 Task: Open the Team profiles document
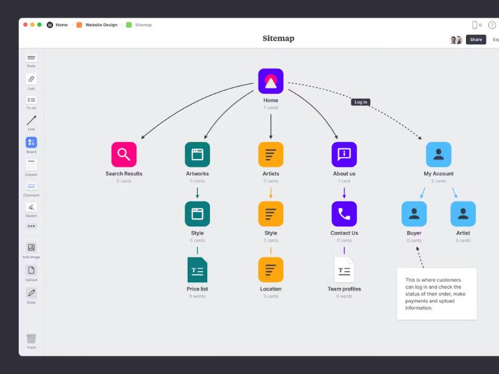344,270
